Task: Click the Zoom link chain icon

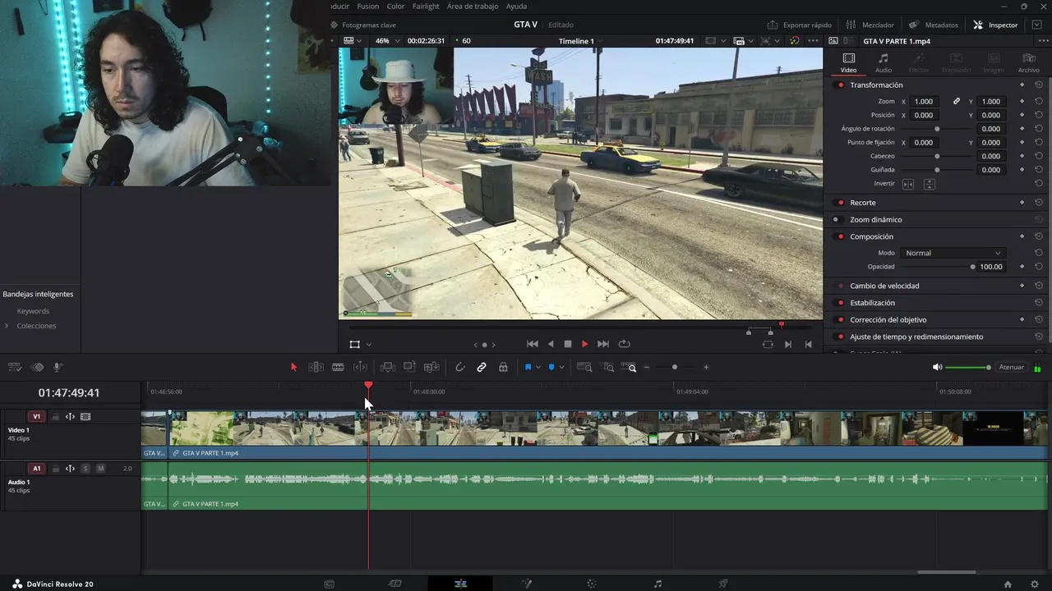Action: [x=956, y=102]
